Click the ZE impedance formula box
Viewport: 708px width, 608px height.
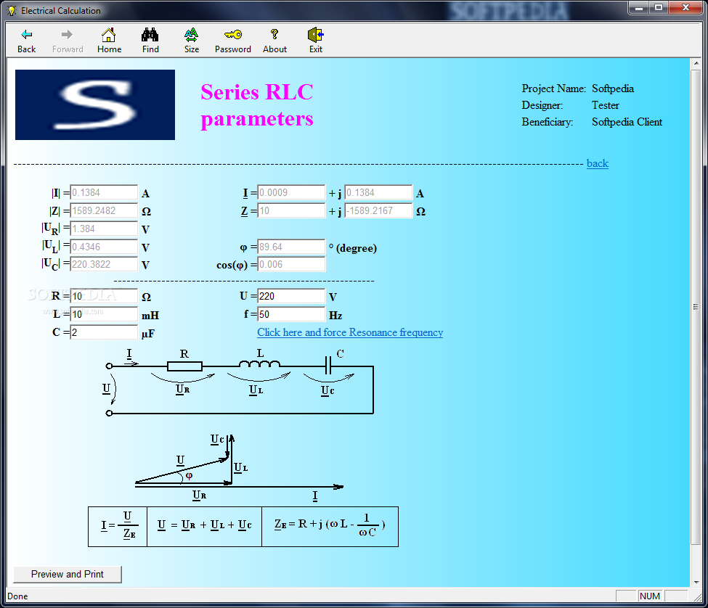click(330, 526)
